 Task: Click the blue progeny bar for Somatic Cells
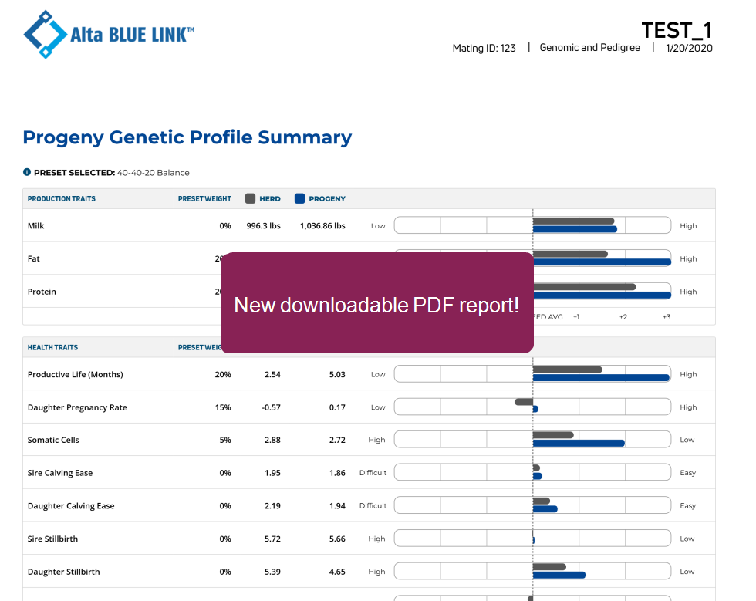[x=578, y=444]
